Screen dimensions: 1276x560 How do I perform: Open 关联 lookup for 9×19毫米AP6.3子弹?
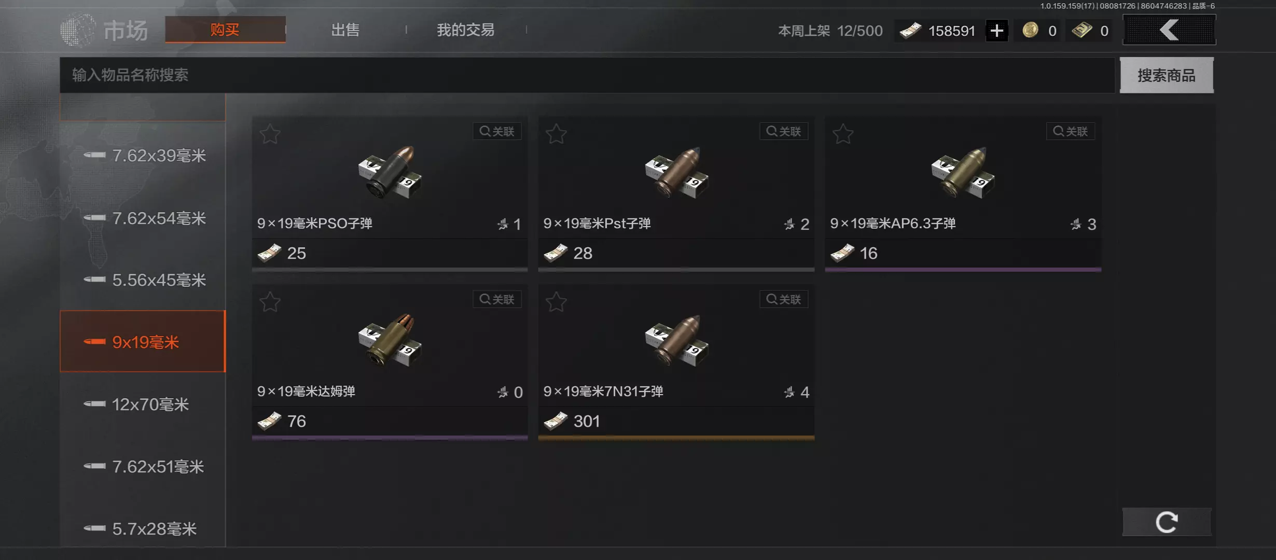pos(1070,131)
